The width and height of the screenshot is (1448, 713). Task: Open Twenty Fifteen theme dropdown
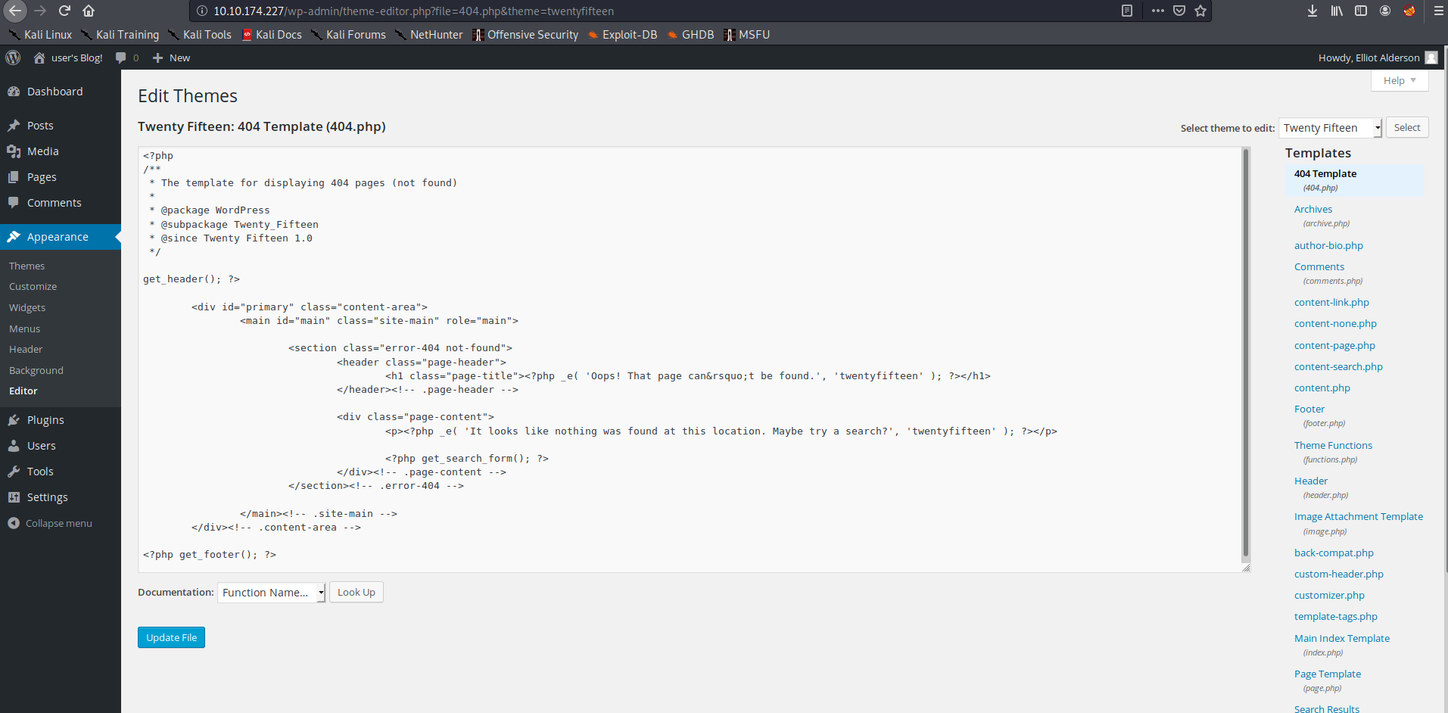[1330, 128]
